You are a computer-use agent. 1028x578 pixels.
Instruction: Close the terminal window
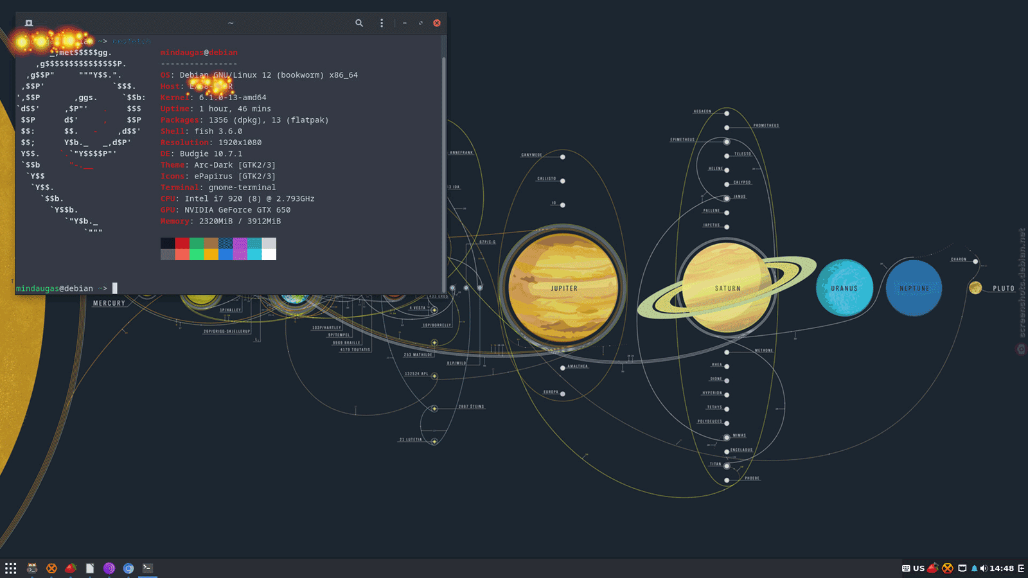pos(437,23)
